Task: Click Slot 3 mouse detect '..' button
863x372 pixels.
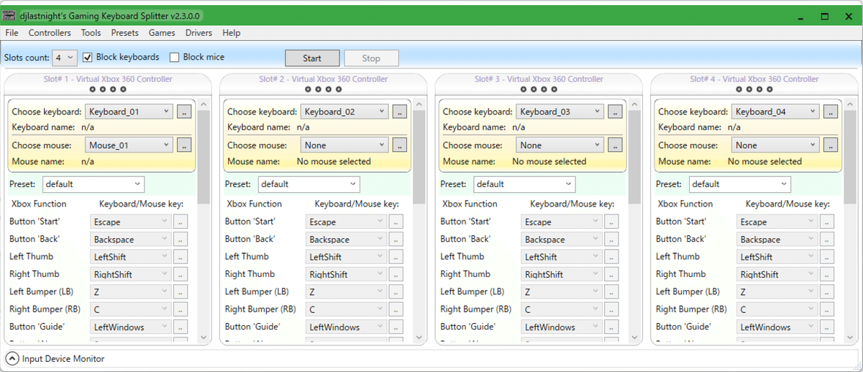Action: 615,145
